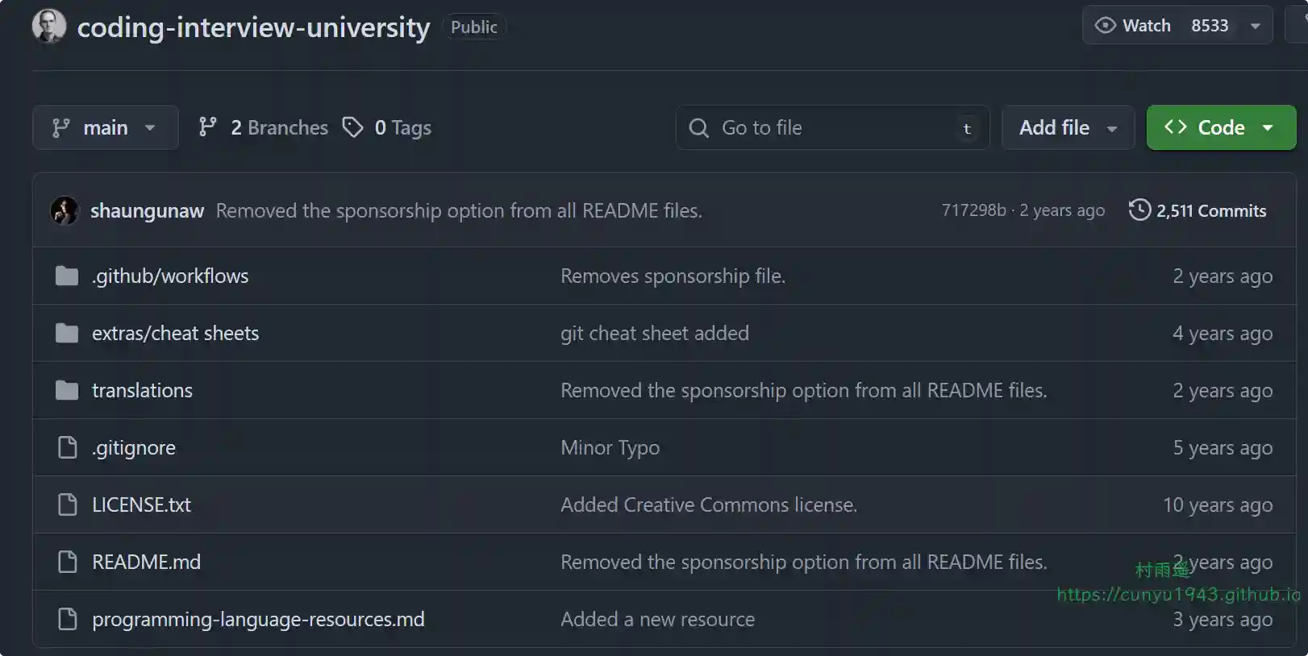Click the shaungunaw commit author avatar
1308x656 pixels.
click(65, 210)
